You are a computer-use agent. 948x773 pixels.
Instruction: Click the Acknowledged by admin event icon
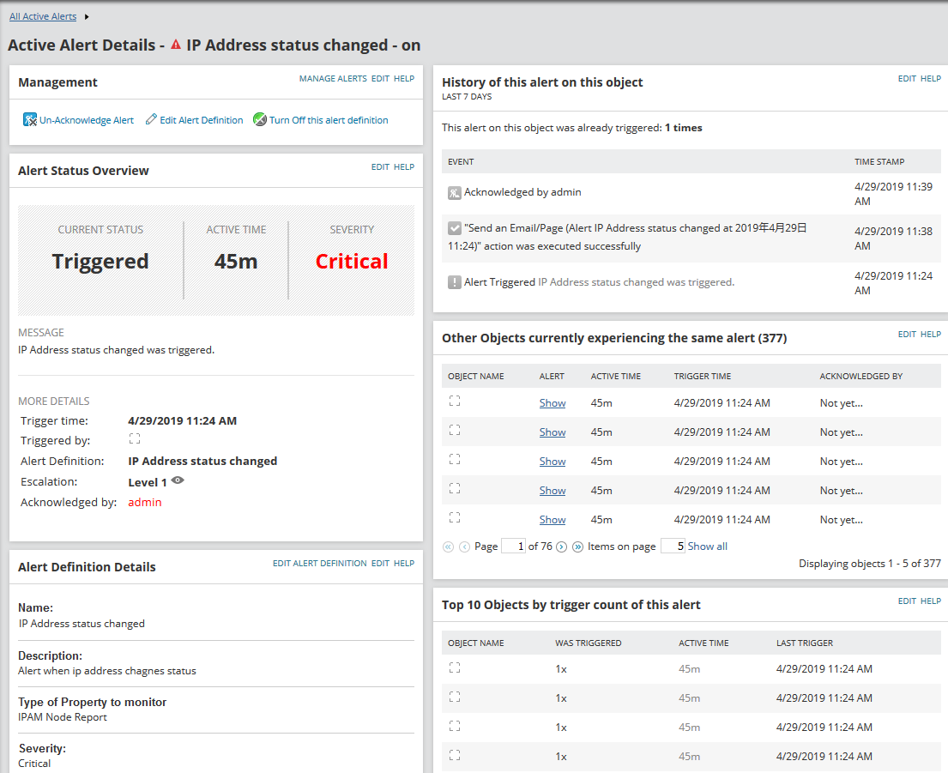pos(454,193)
